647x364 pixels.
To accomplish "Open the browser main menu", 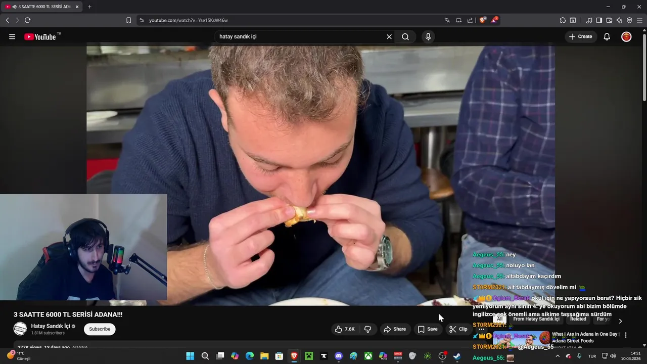I will click(639, 20).
